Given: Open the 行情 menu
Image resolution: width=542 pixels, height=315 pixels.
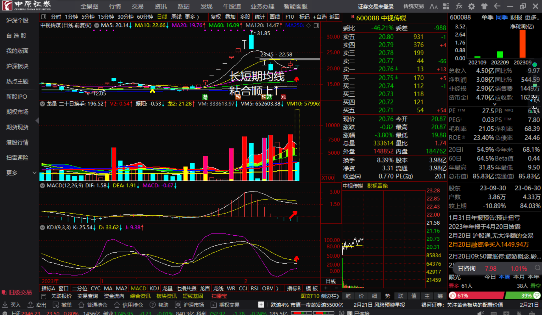Looking at the screenshot, I should pyautogui.click(x=115, y=6).
